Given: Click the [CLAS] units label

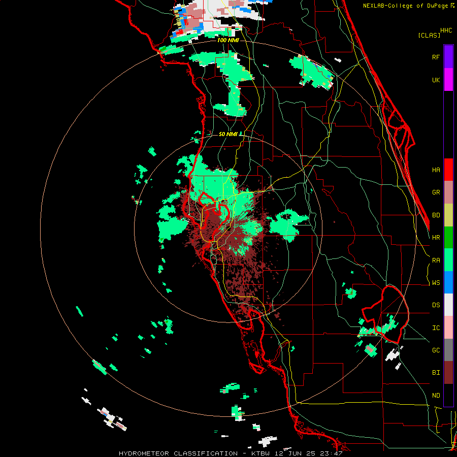Looking at the screenshot, I should (x=429, y=35).
